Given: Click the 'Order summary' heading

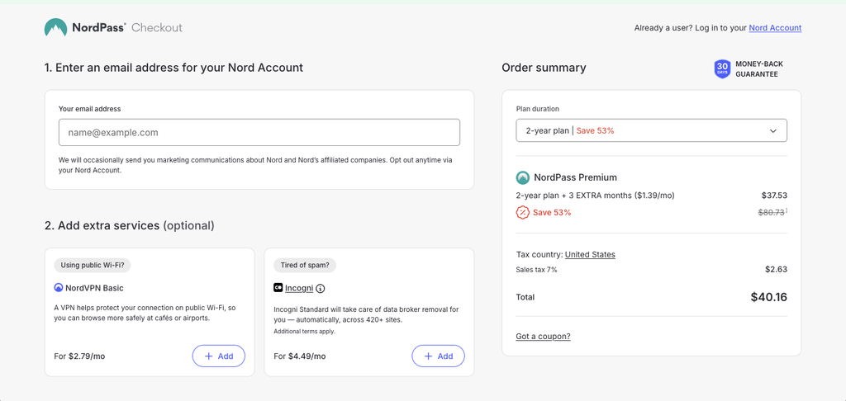Looking at the screenshot, I should point(544,68).
